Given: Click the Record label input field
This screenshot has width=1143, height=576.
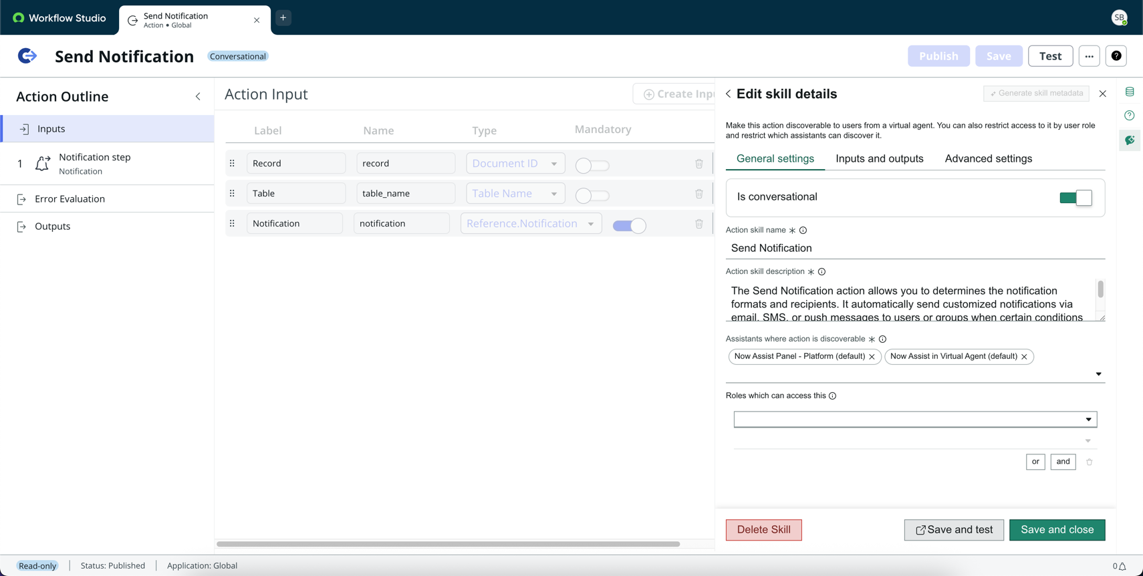Looking at the screenshot, I should click(x=296, y=163).
